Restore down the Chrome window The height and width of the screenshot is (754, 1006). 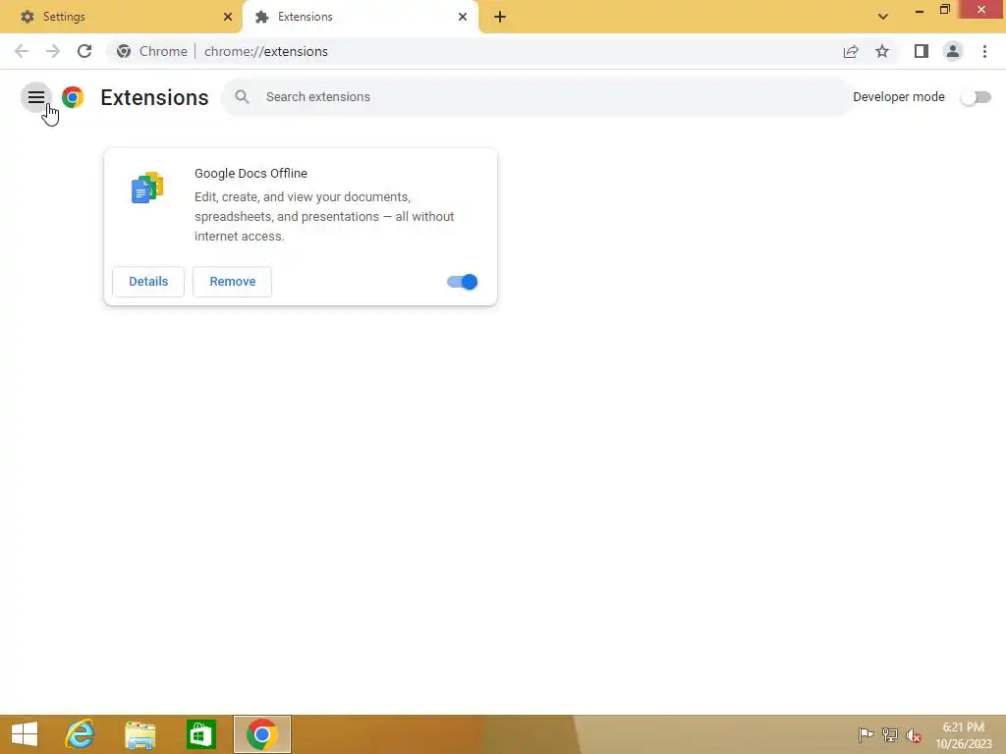click(x=945, y=10)
